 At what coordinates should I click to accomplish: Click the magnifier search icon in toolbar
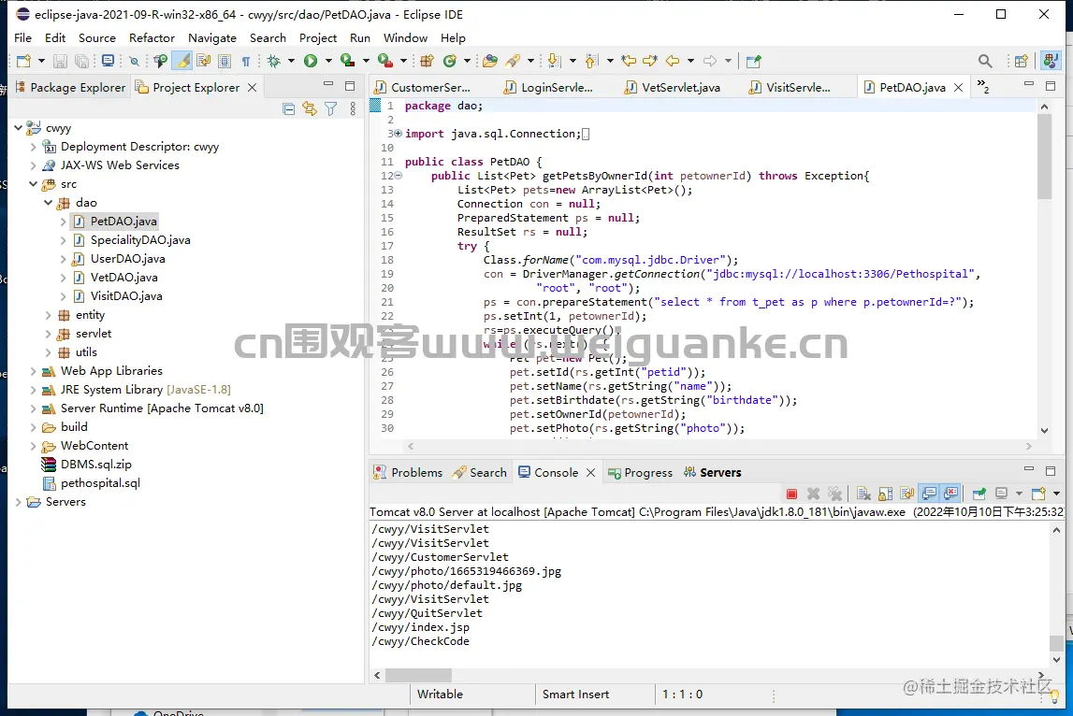click(x=985, y=62)
